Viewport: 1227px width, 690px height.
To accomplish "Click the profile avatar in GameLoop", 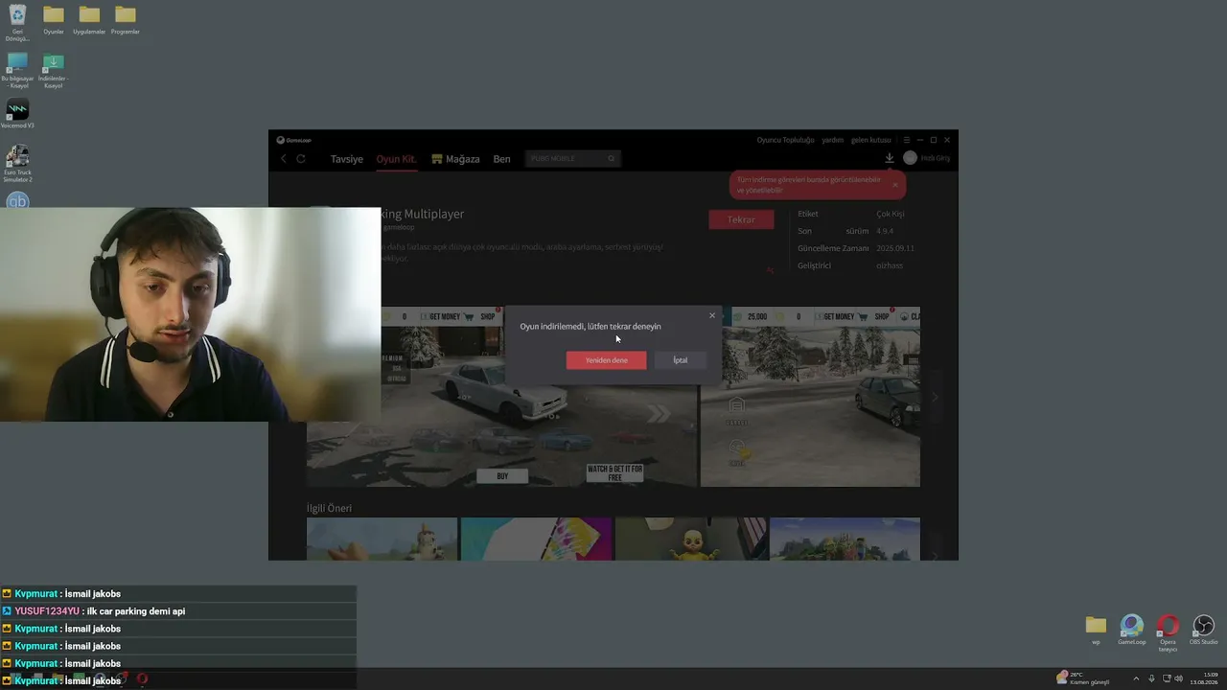I will point(910,158).
